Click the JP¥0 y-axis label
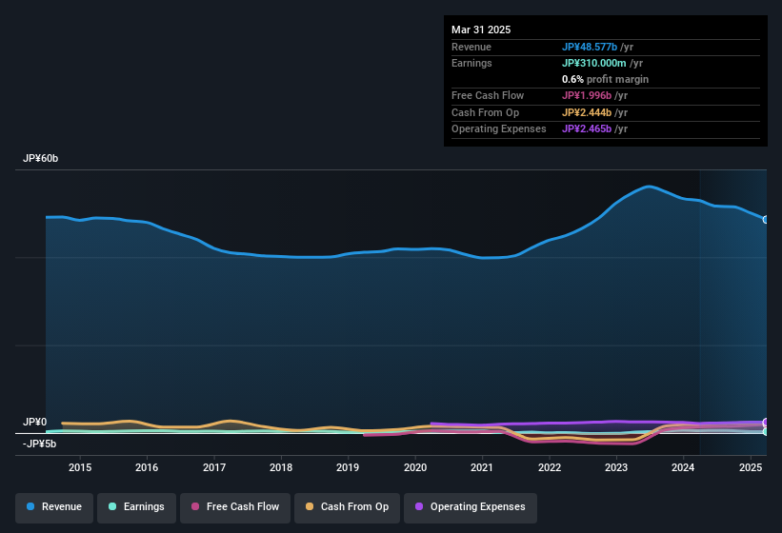 (x=35, y=422)
